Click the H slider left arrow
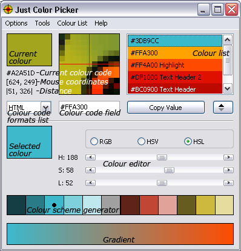This screenshot has width=241, height=251. (x=90, y=157)
